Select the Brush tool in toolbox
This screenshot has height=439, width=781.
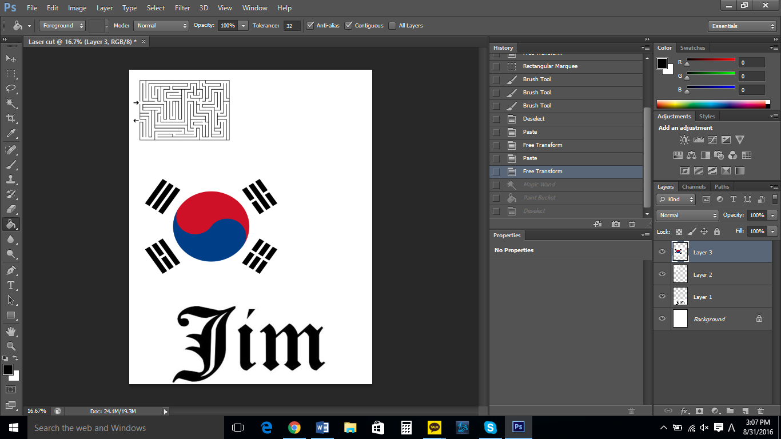pos(11,165)
